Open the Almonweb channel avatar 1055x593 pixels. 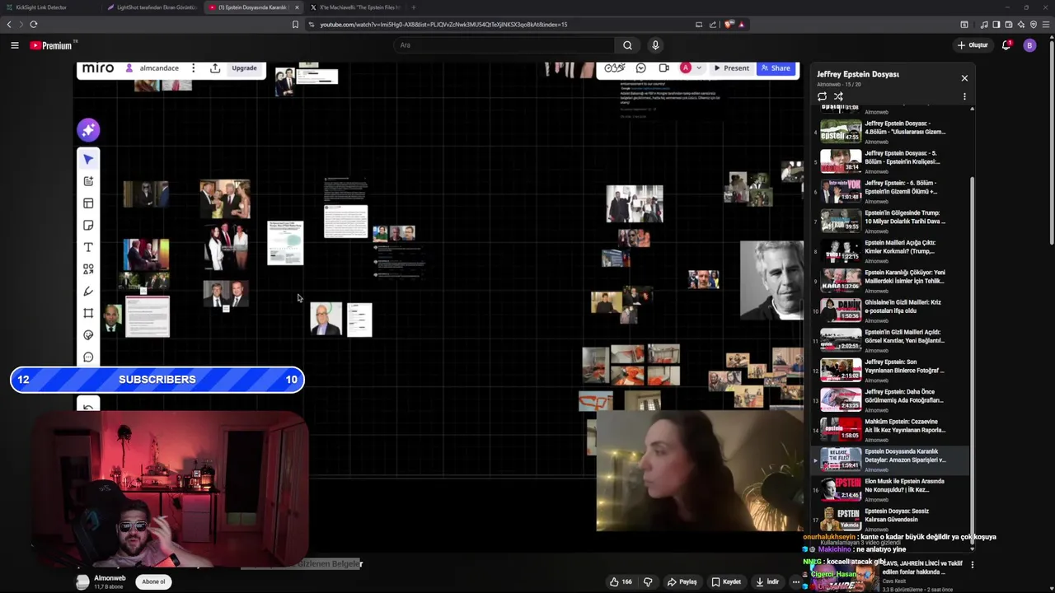point(82,581)
